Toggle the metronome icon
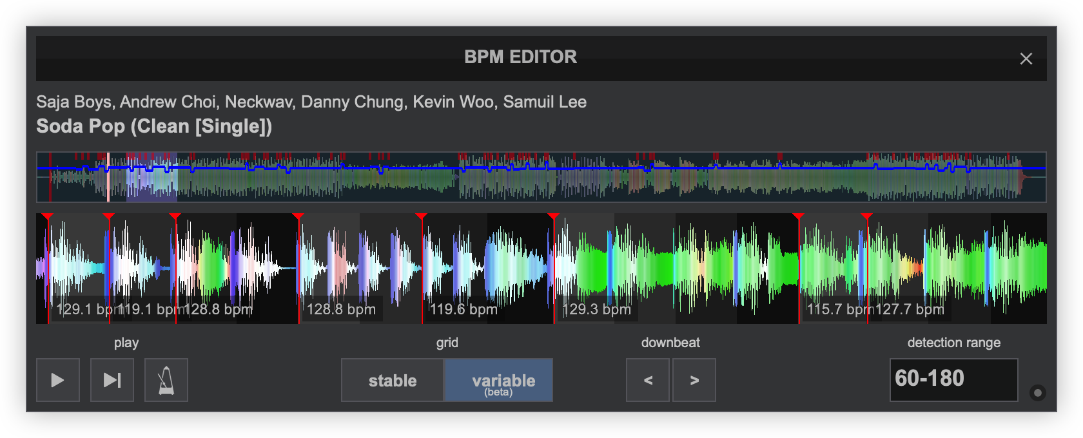The image size is (1083, 438). coord(166,380)
